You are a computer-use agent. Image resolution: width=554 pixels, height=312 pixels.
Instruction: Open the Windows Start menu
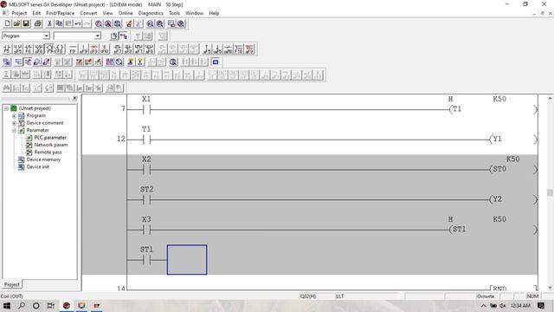pyautogui.click(x=7, y=306)
